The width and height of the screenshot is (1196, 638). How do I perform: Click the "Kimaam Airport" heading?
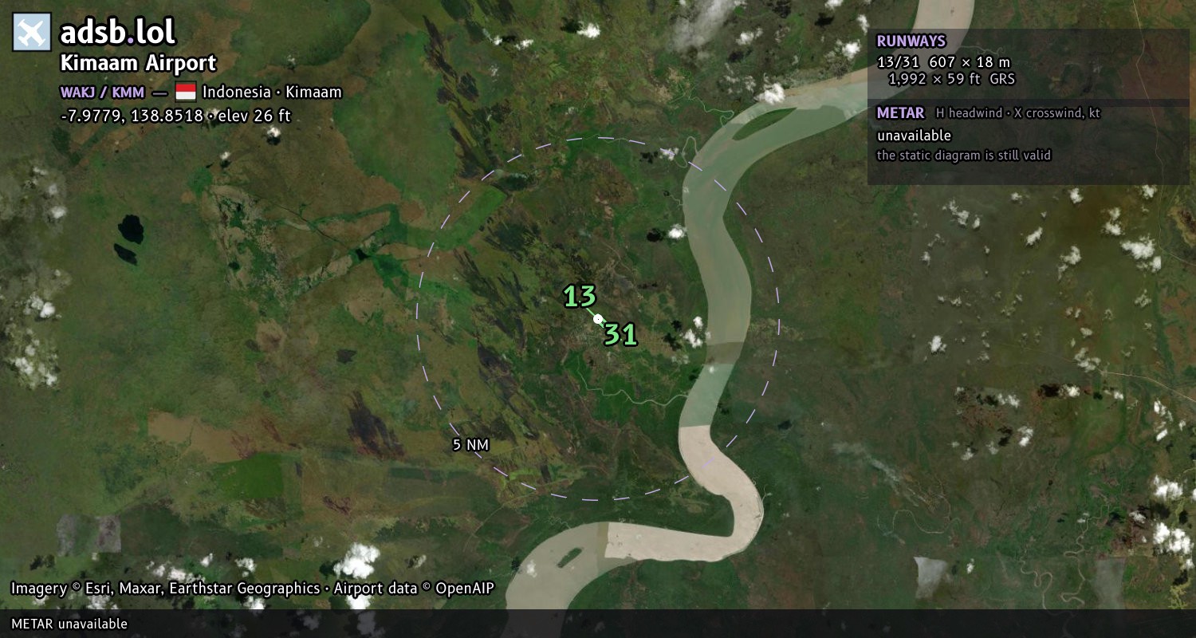click(x=138, y=64)
